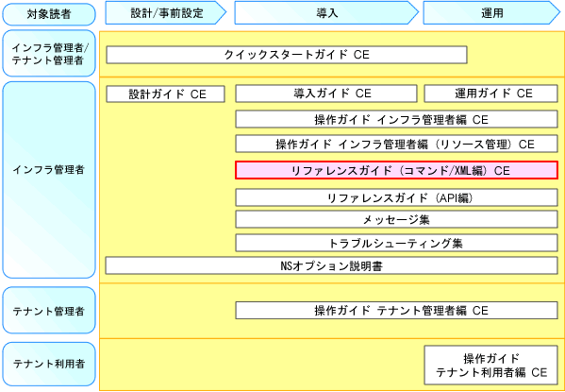Open 操作ガイド インフラ管理者編 (リソース管理) CE
Screen dimensions: 565x392
tap(397, 144)
